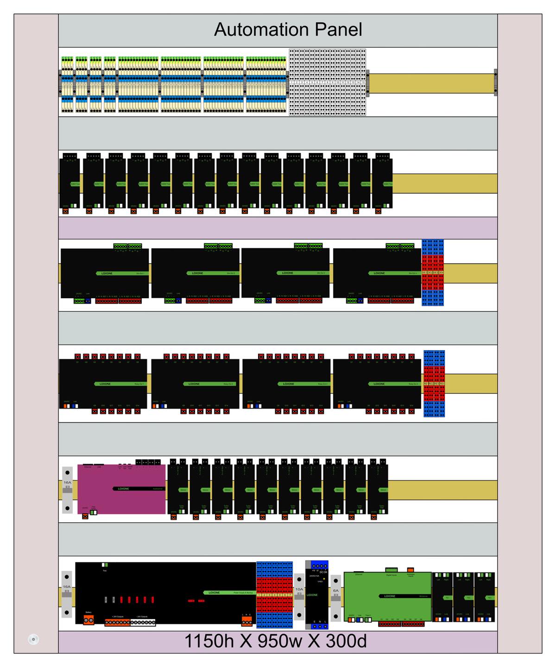Click the 1150h X 950w X 300d dimension label
The image size is (556, 667).
click(x=276, y=642)
